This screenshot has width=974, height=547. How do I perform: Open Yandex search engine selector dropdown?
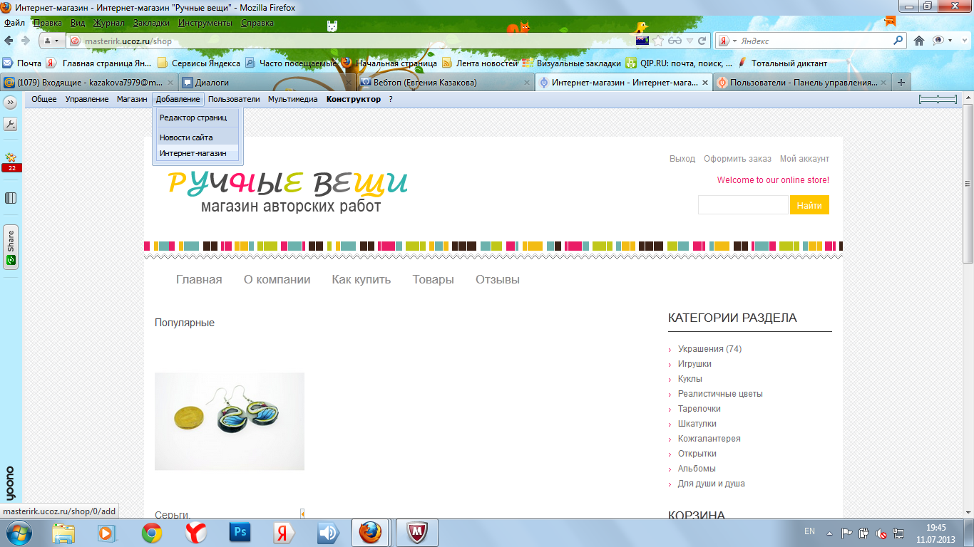coord(728,41)
